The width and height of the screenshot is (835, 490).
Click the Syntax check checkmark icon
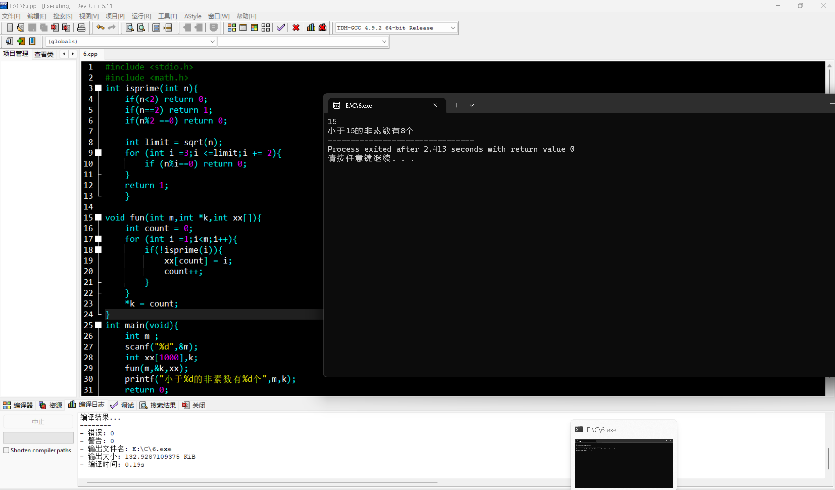[281, 28]
